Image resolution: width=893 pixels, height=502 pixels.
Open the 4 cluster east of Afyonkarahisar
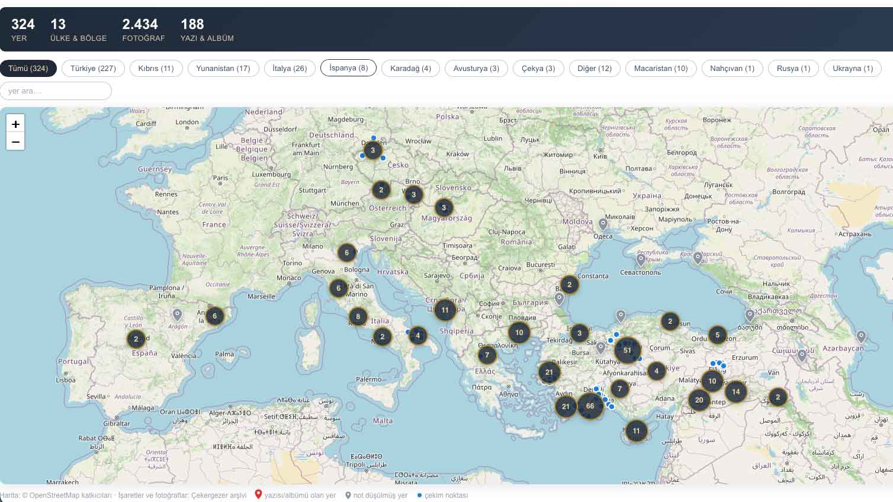coord(656,371)
